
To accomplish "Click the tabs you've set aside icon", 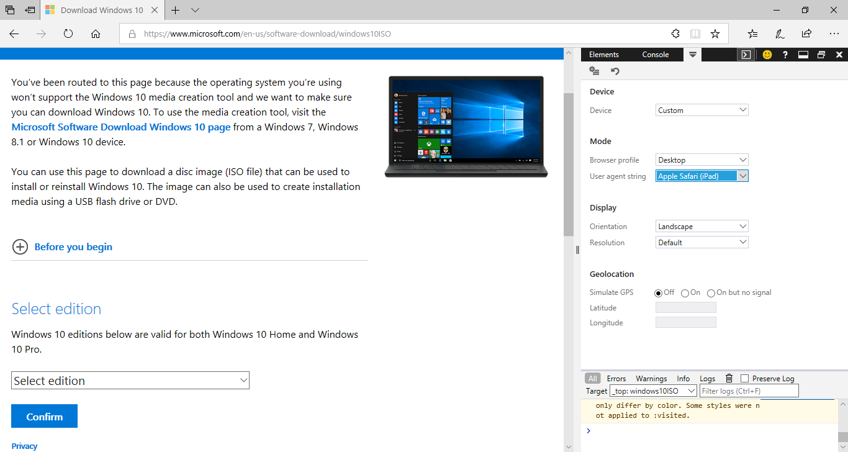I will click(10, 10).
